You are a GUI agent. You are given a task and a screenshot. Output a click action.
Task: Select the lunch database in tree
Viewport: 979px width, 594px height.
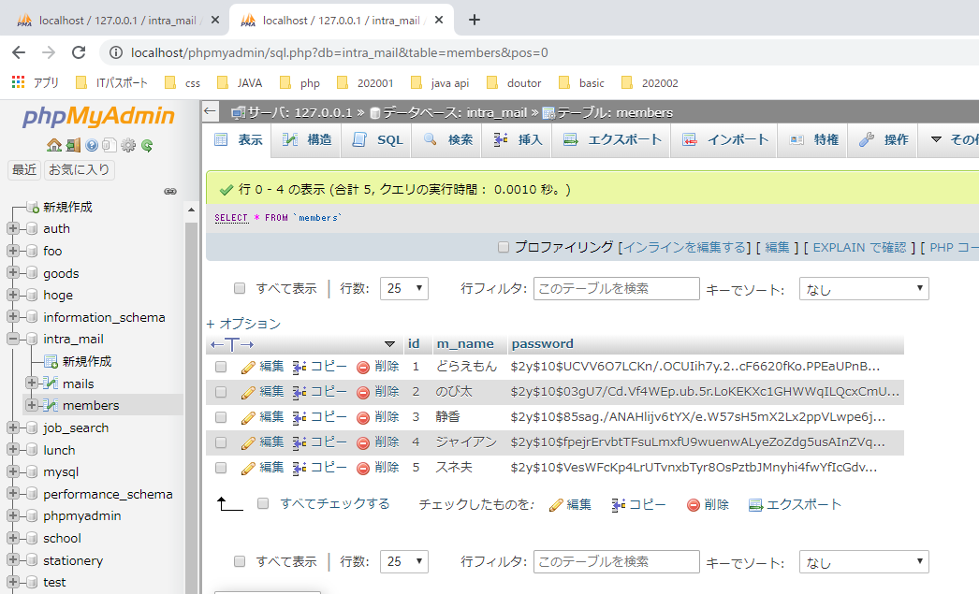(x=59, y=450)
